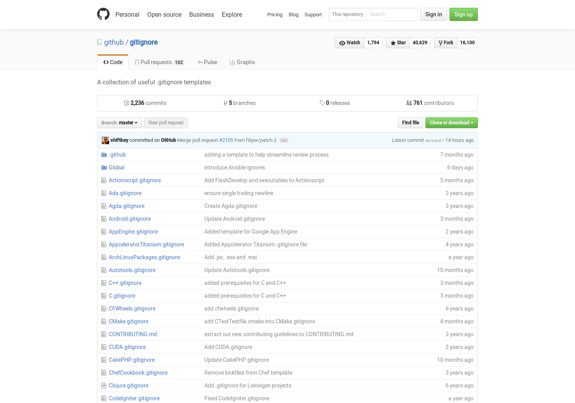Open the Open source nav link
Image resolution: width=575 pixels, height=403 pixels.
[x=164, y=14]
